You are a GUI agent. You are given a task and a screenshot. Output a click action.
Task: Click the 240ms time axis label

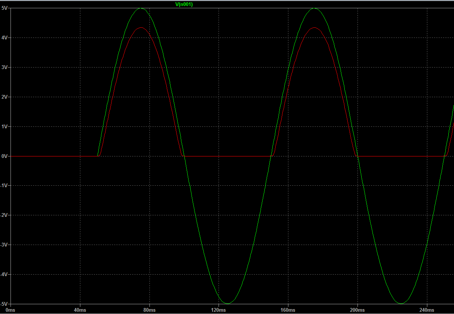(427, 310)
